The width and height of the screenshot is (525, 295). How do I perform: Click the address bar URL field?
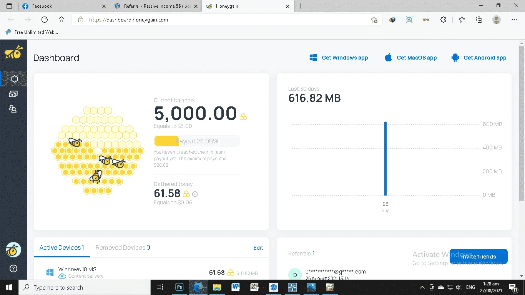click(227, 20)
